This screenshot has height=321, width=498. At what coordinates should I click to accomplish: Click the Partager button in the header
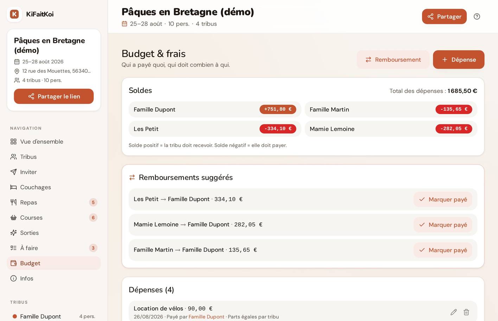tap(444, 17)
